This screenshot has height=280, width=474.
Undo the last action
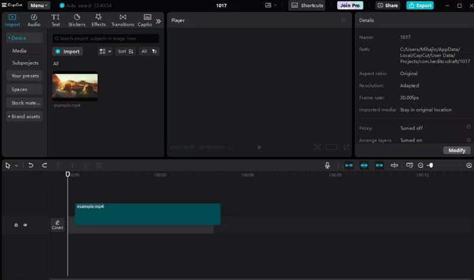click(x=31, y=165)
